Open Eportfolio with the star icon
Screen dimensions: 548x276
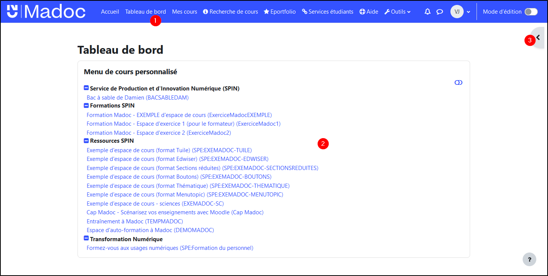[x=280, y=12]
